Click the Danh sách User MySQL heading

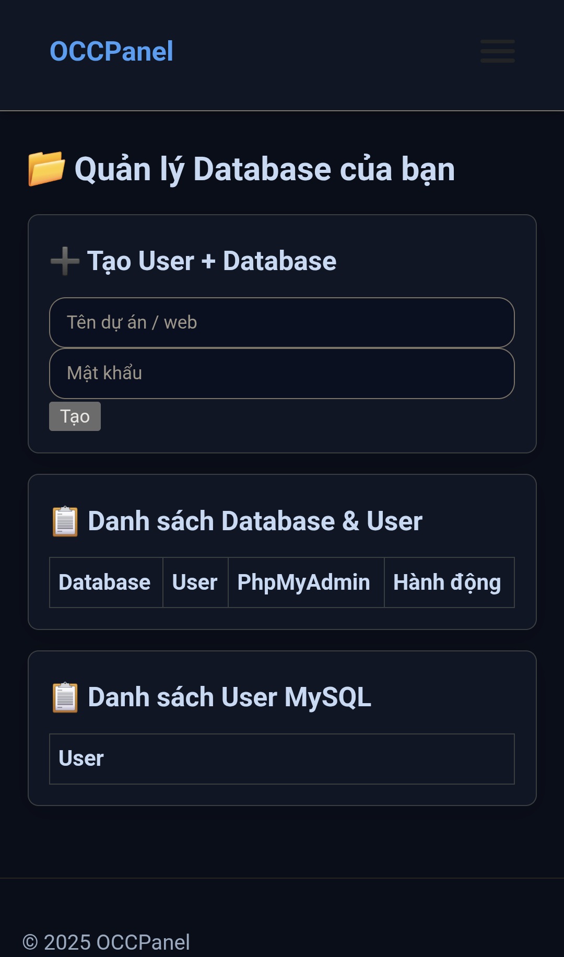[x=229, y=697]
